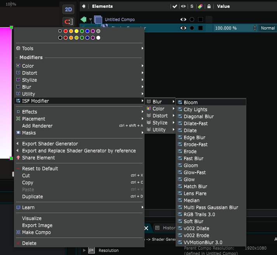Click the green arrow beside Untitled Compo
The width and height of the screenshot is (277, 255).
click(x=84, y=19)
